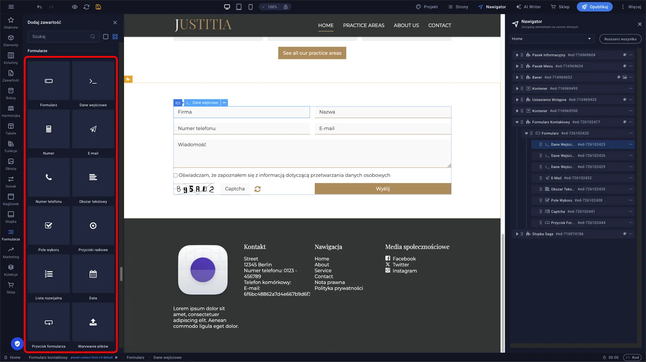Open the Strony menu
The width and height of the screenshot is (646, 362).
(x=458, y=7)
